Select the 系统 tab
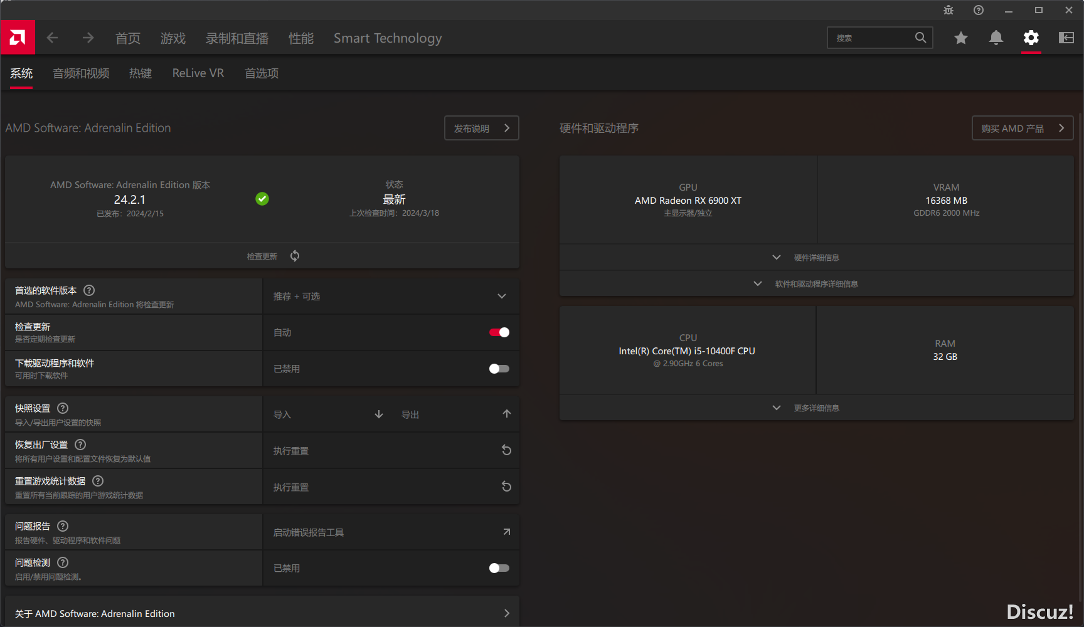1084x627 pixels. pyautogui.click(x=21, y=73)
